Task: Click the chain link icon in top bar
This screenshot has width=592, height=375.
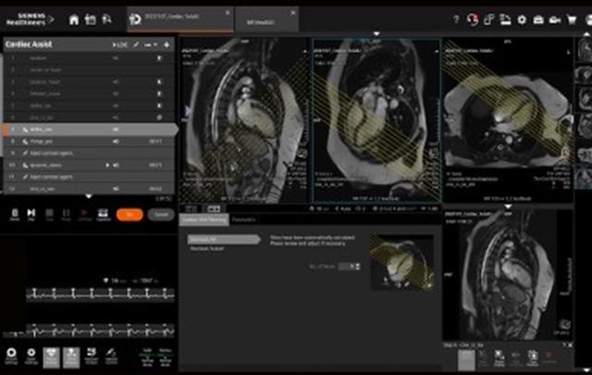Action: 489,19
